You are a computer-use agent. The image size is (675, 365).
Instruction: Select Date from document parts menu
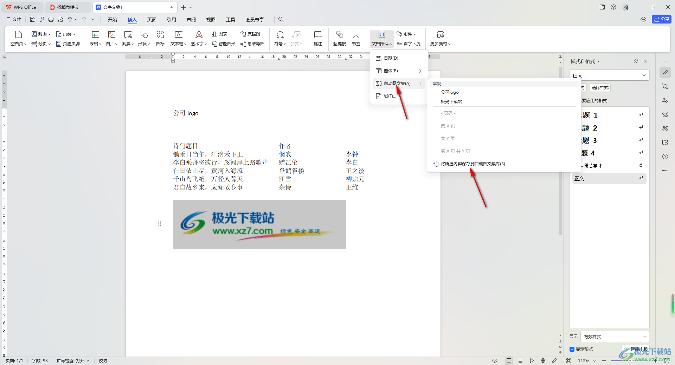coord(399,58)
